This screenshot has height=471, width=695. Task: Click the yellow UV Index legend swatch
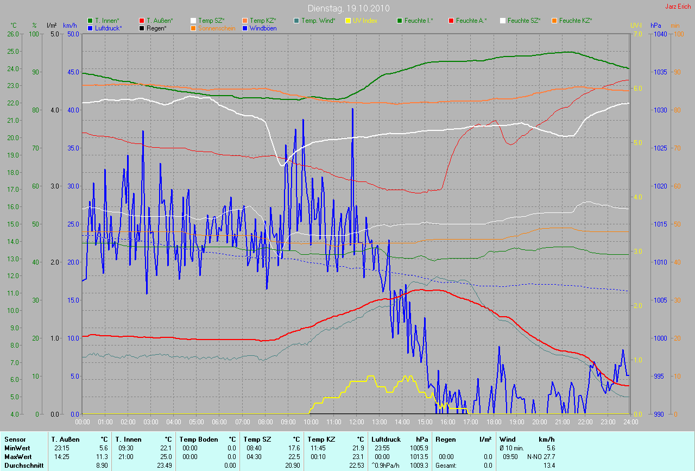click(x=348, y=21)
